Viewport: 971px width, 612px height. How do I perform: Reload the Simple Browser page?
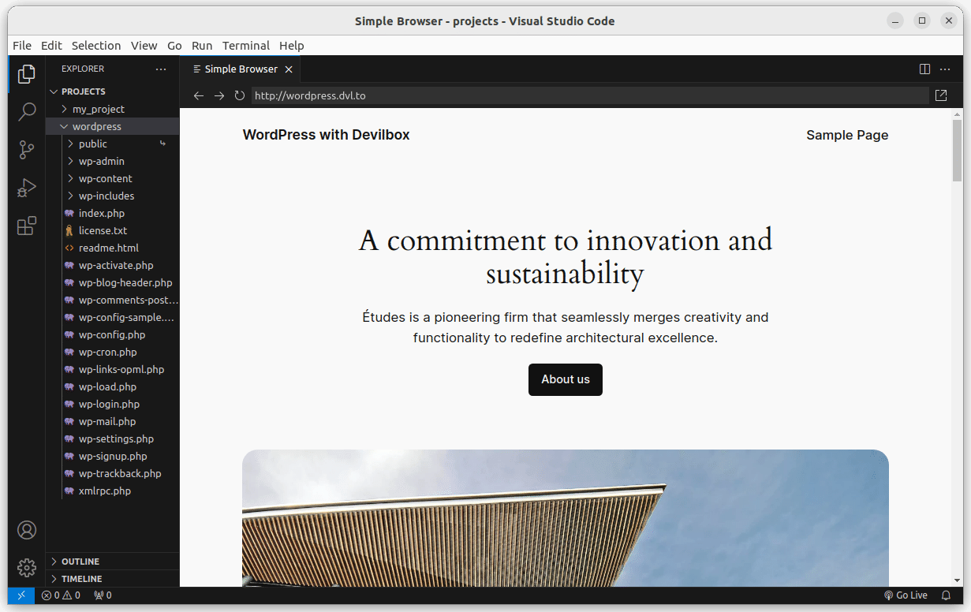click(240, 95)
